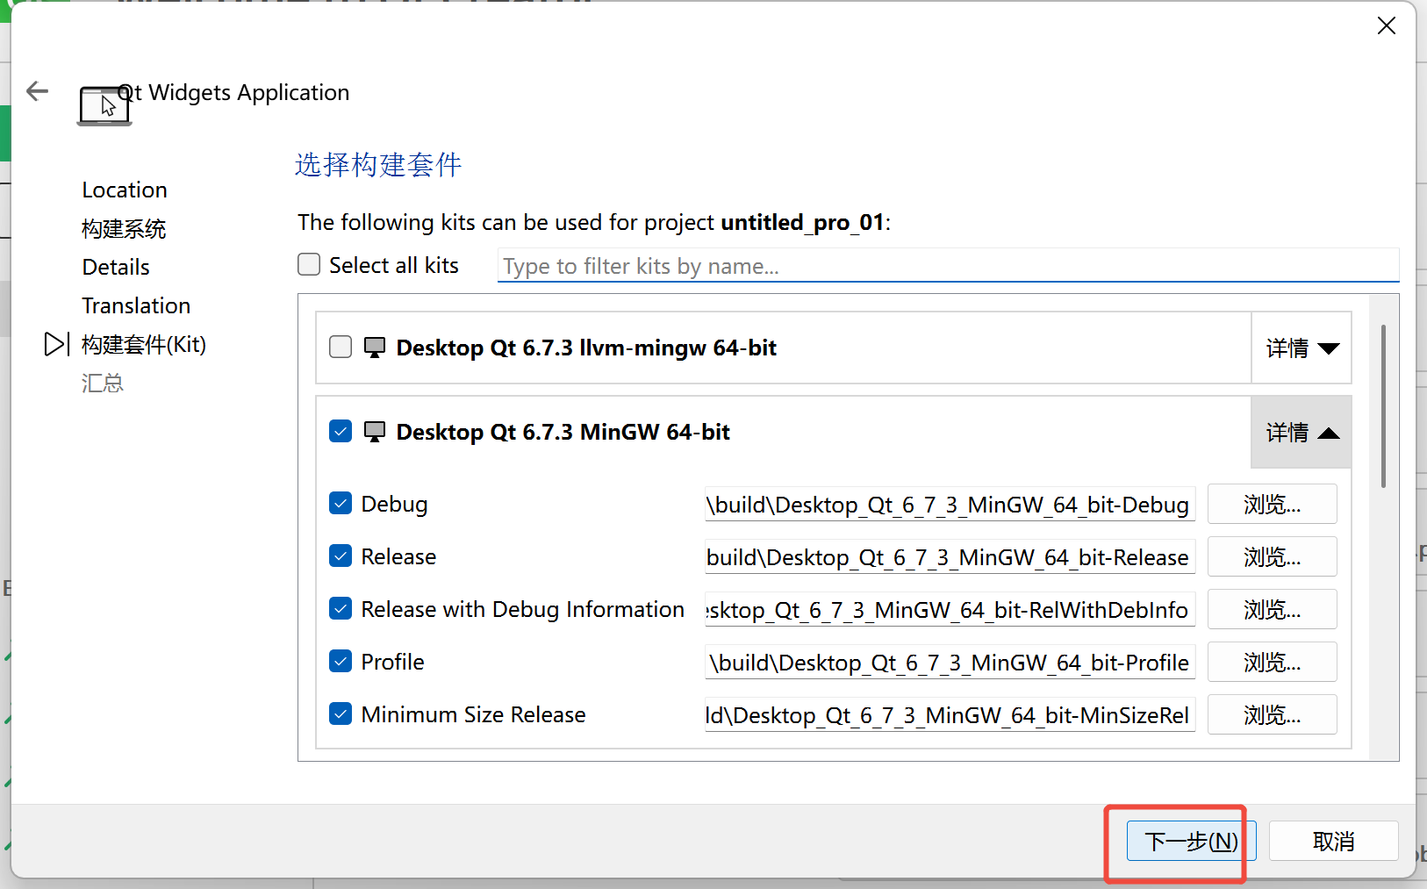The width and height of the screenshot is (1427, 889).
Task: Click the filter kits by name field
Action: tap(948, 266)
